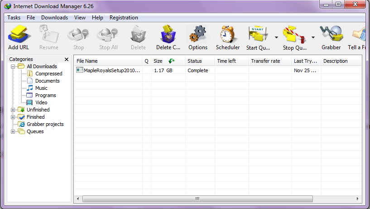The height and width of the screenshot is (209, 370).
Task: Expand the Unfinished category tree node
Action: point(13,110)
